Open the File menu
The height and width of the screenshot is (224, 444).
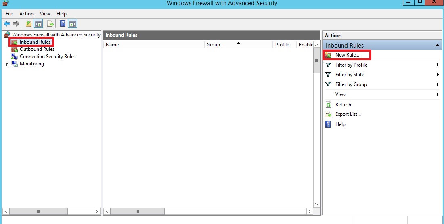tap(9, 14)
